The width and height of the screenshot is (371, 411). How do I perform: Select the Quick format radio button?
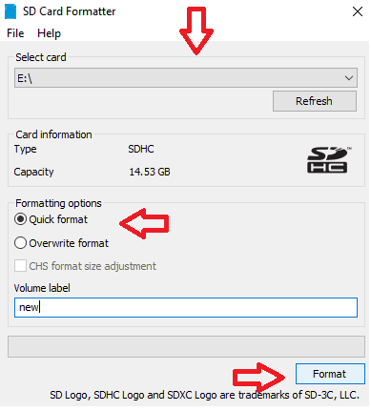coord(20,219)
